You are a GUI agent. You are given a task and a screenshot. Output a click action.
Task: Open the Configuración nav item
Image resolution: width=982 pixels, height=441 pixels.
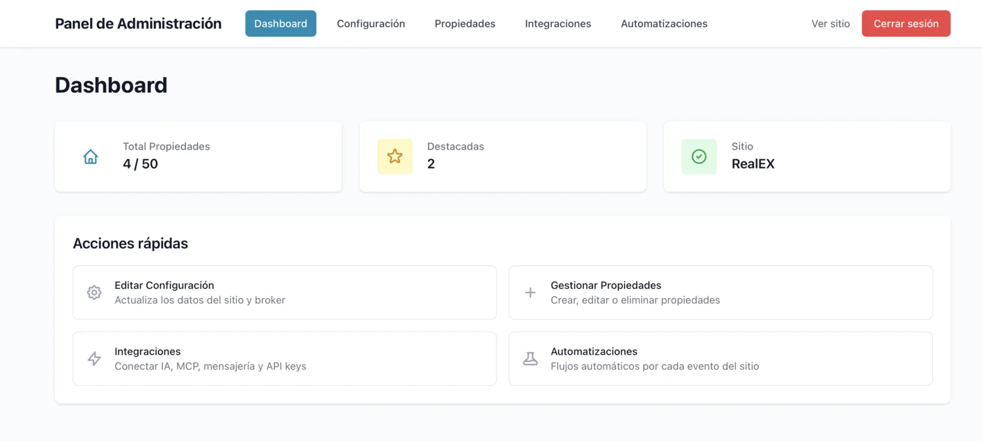[371, 24]
